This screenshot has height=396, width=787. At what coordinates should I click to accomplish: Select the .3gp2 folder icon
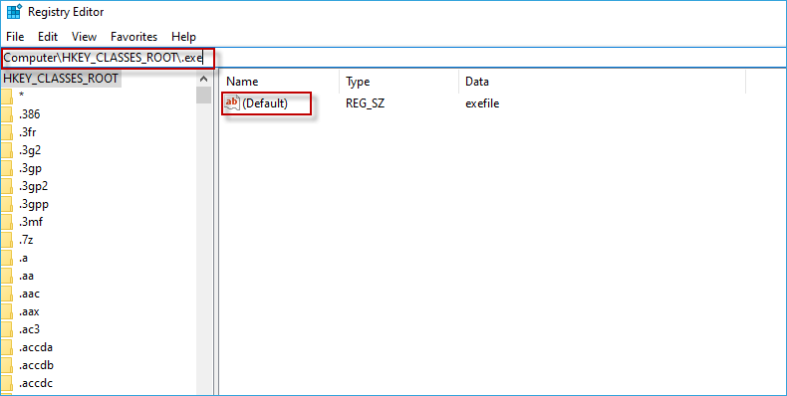tap(6, 186)
